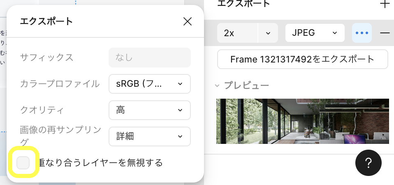Screen dimensions: 394x185
Task: Click the 2x export scale field
Action: tap(237, 33)
